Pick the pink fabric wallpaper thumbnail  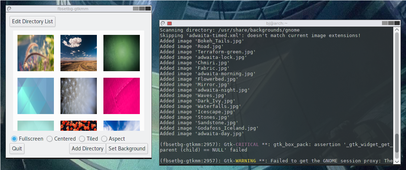(122, 96)
